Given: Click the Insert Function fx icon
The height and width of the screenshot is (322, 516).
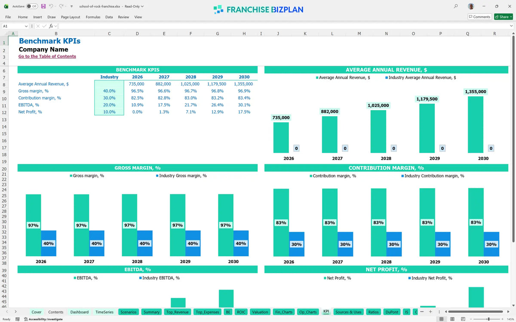Looking at the screenshot, I should (51, 26).
